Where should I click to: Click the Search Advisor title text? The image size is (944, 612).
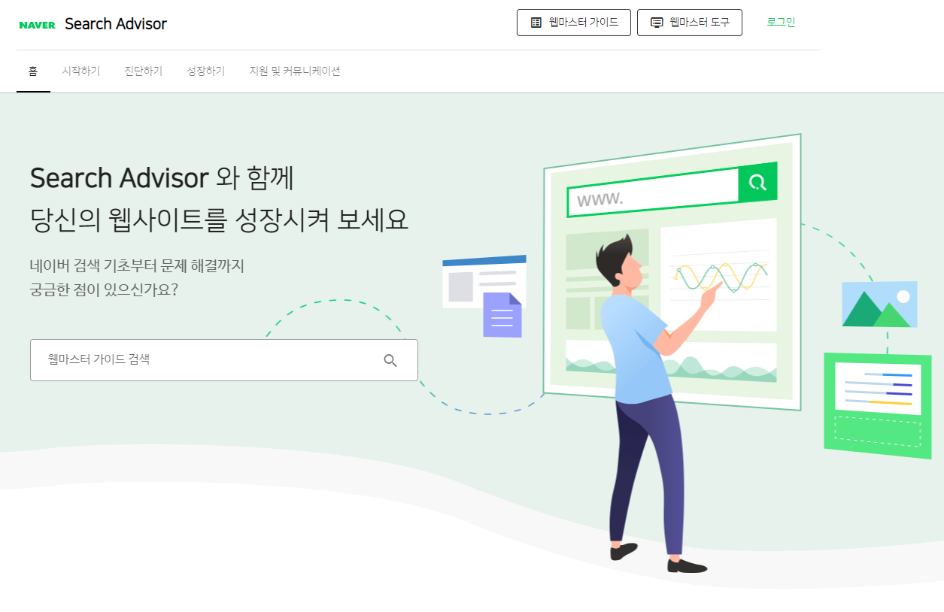pyautogui.click(x=116, y=24)
